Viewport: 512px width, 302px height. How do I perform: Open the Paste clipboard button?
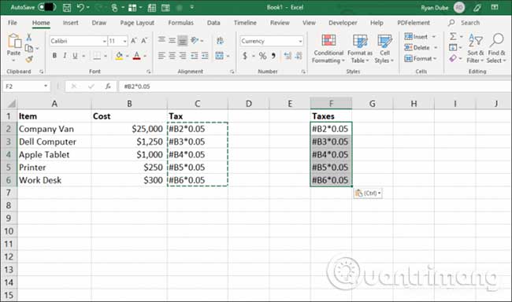point(13,48)
